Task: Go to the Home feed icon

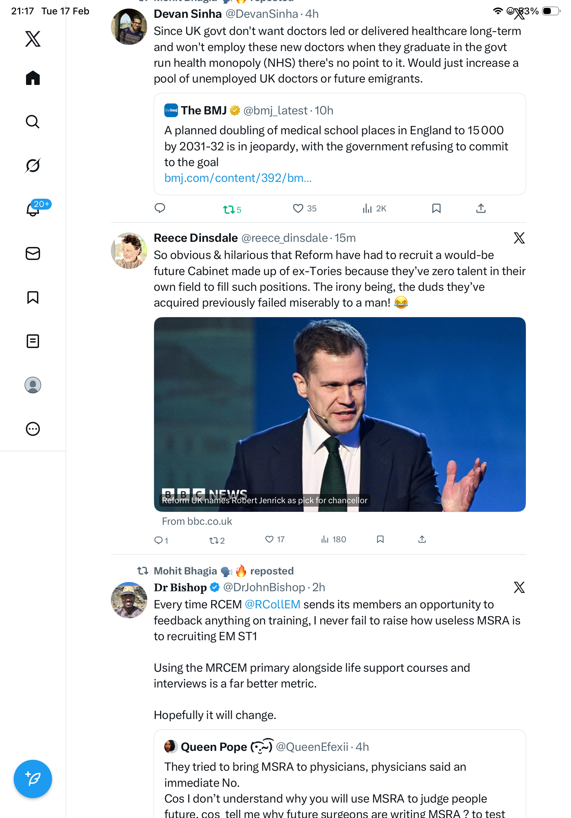Action: point(33,78)
